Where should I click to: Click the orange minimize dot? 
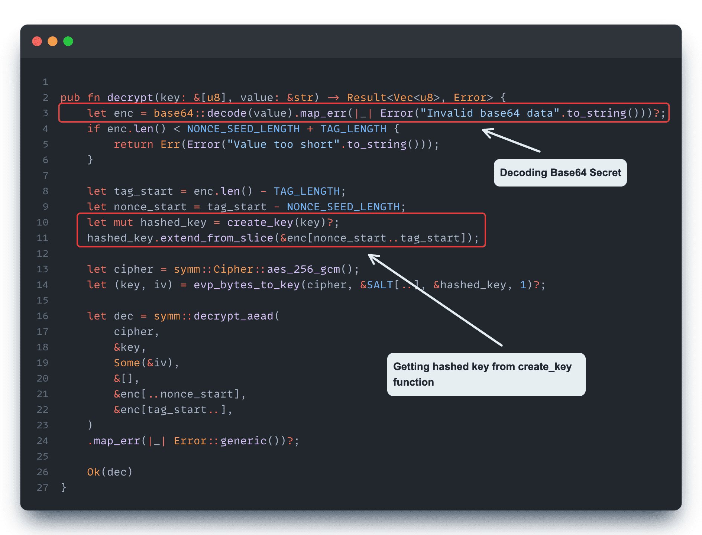(x=53, y=41)
